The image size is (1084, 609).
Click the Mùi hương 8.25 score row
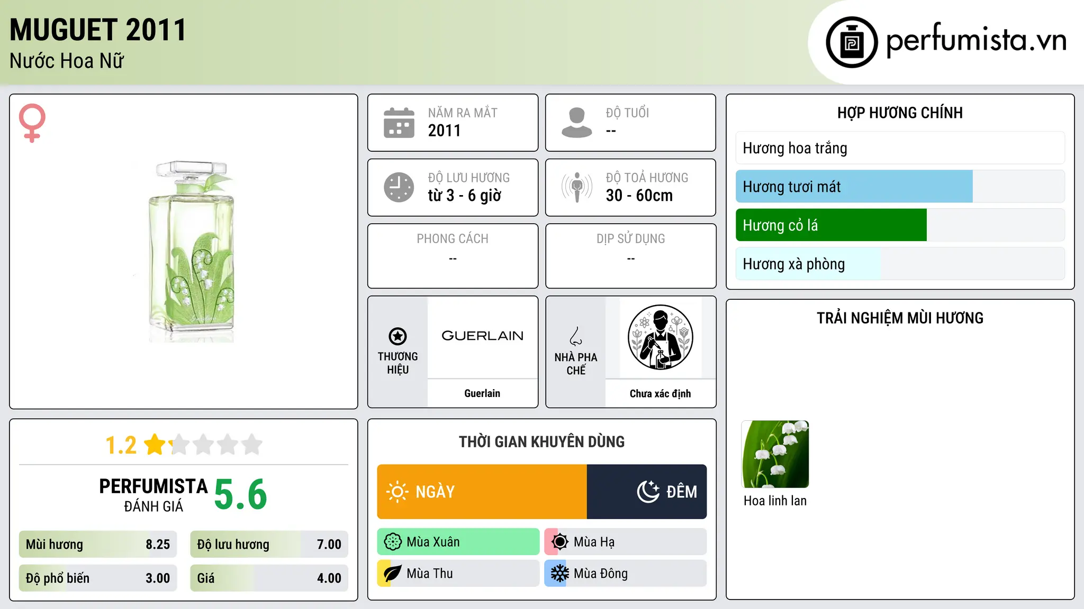(98, 545)
